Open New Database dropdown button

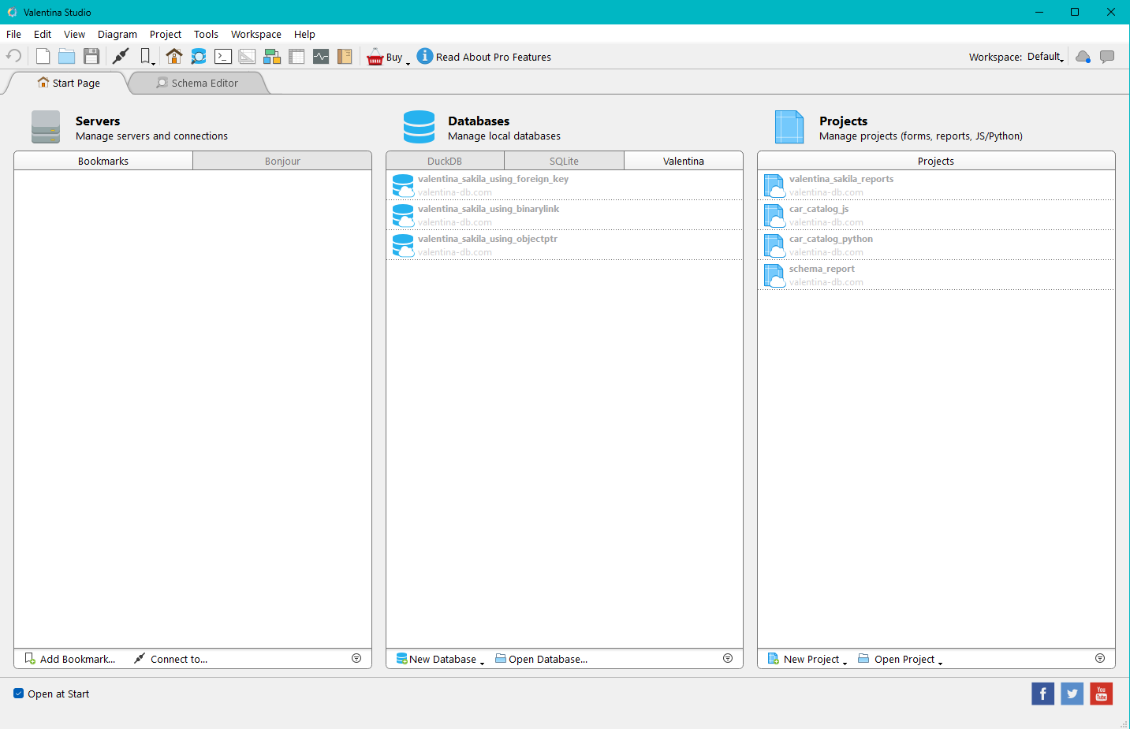440,659
